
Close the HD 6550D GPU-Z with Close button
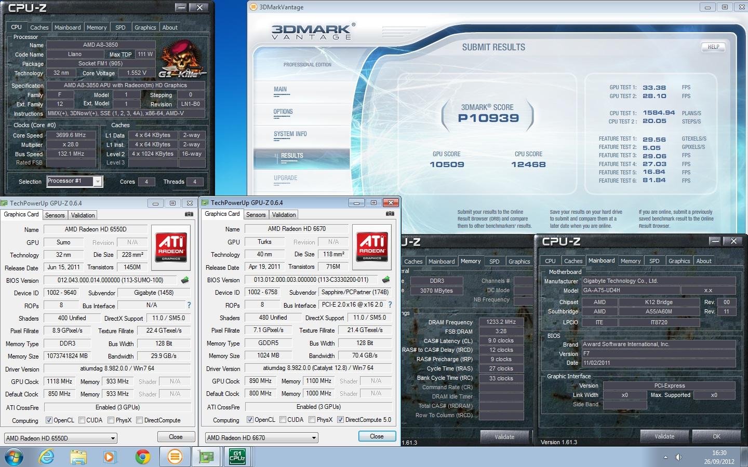point(176,437)
